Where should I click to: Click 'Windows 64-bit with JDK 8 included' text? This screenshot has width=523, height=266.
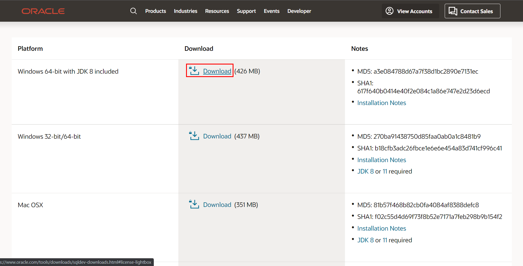pyautogui.click(x=68, y=71)
